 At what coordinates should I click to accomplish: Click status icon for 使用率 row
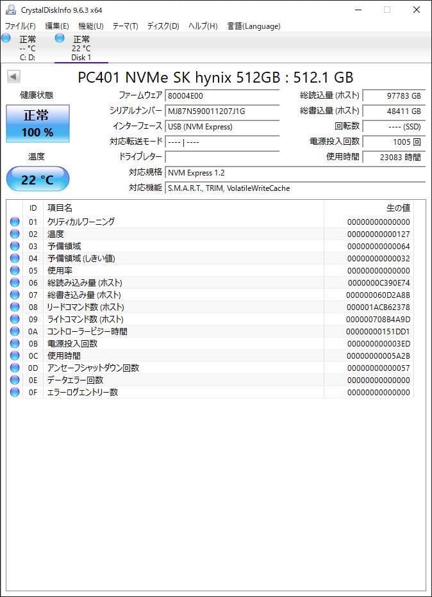15,270
